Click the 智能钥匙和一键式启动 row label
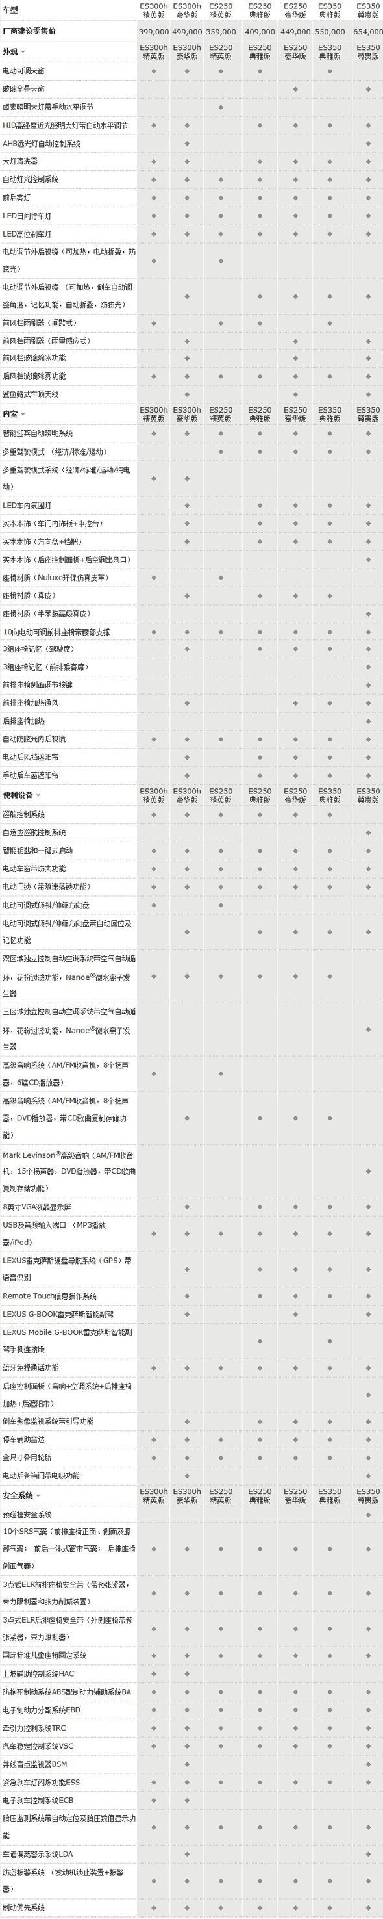 (37, 851)
